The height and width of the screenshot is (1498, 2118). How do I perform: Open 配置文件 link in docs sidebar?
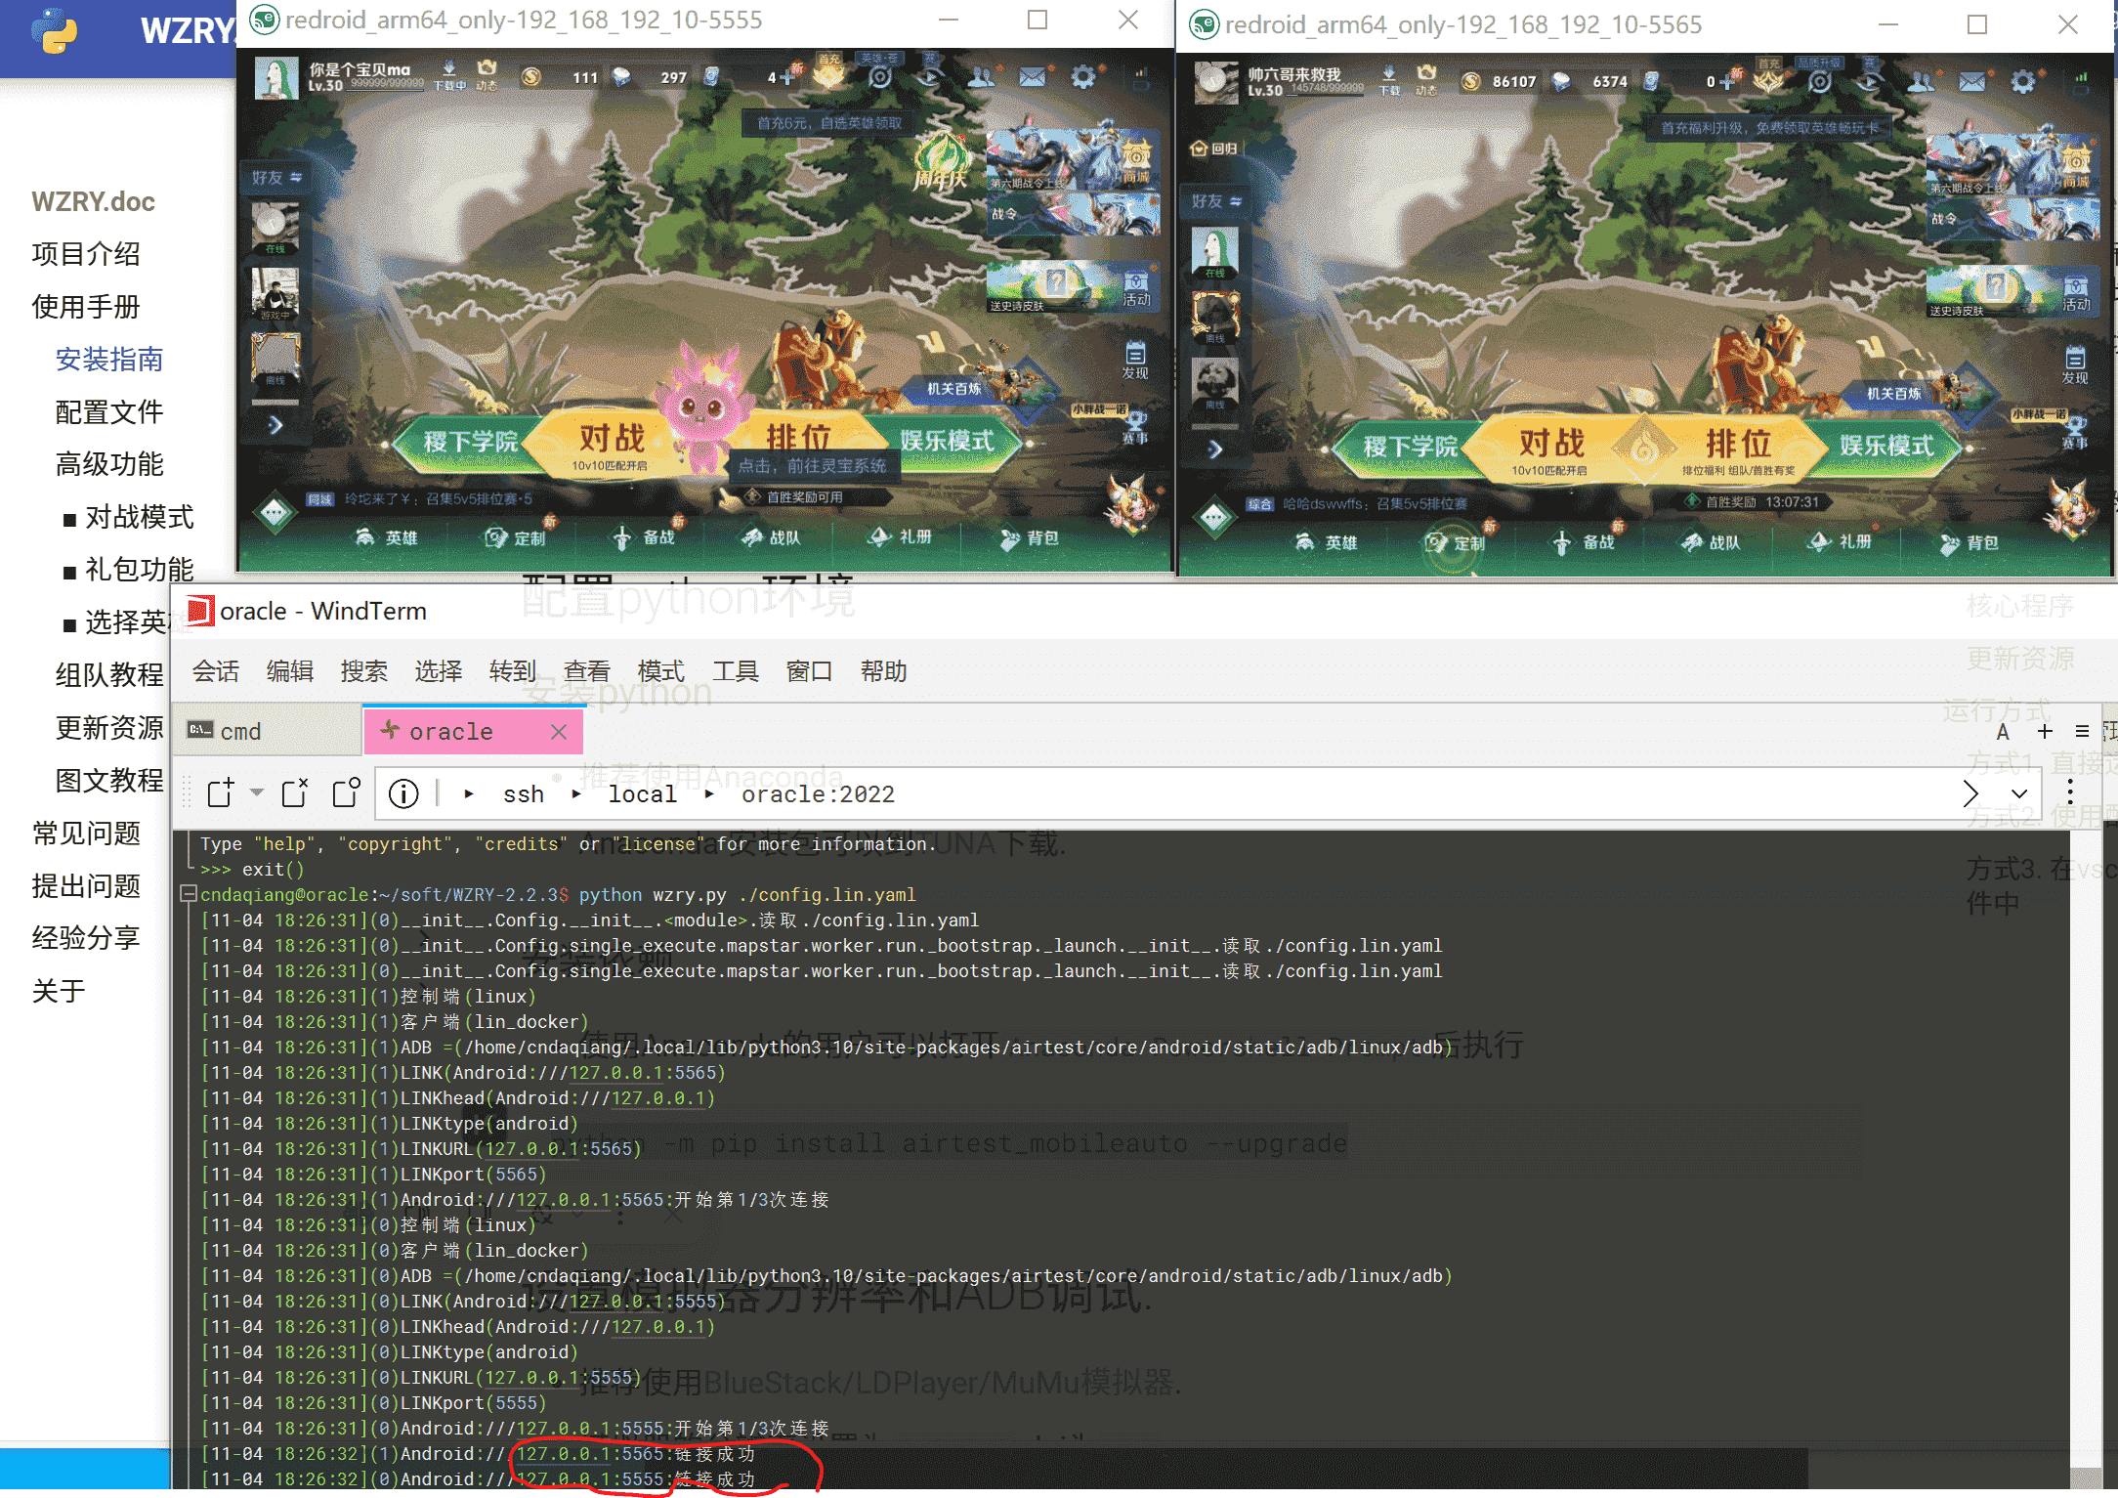pyautogui.click(x=109, y=412)
